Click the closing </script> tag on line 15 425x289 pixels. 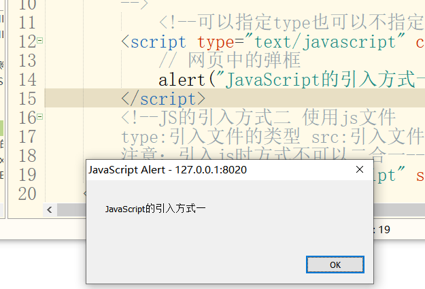click(163, 99)
